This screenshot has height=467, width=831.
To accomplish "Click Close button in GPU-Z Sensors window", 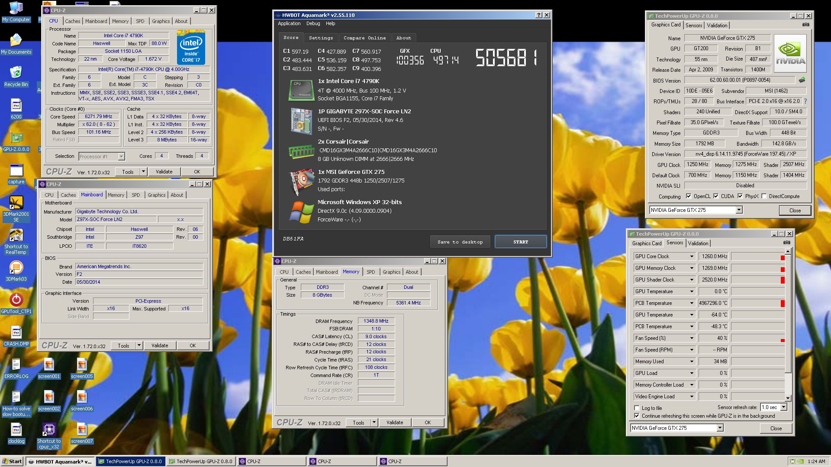I will pos(776,428).
